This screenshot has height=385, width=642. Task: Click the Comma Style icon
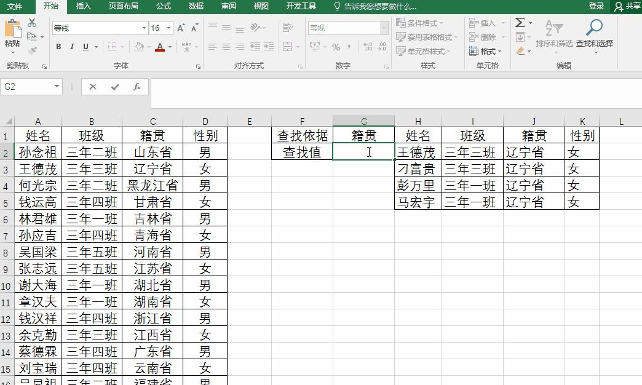pyautogui.click(x=349, y=46)
